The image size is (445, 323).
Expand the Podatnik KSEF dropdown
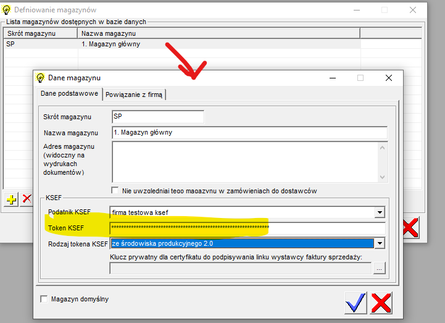(x=380, y=213)
